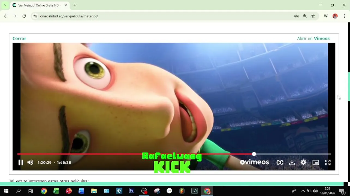Screen dimensions: 350x196
Task: Open the zoom magnifier in address bar
Action: click(x=305, y=16)
